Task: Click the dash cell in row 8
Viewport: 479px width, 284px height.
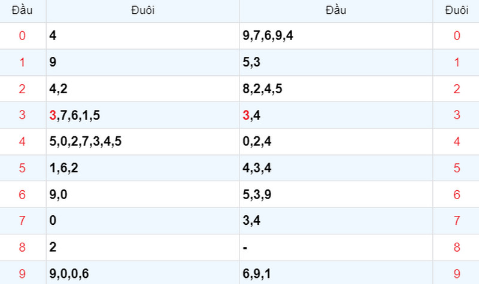Action: point(336,248)
